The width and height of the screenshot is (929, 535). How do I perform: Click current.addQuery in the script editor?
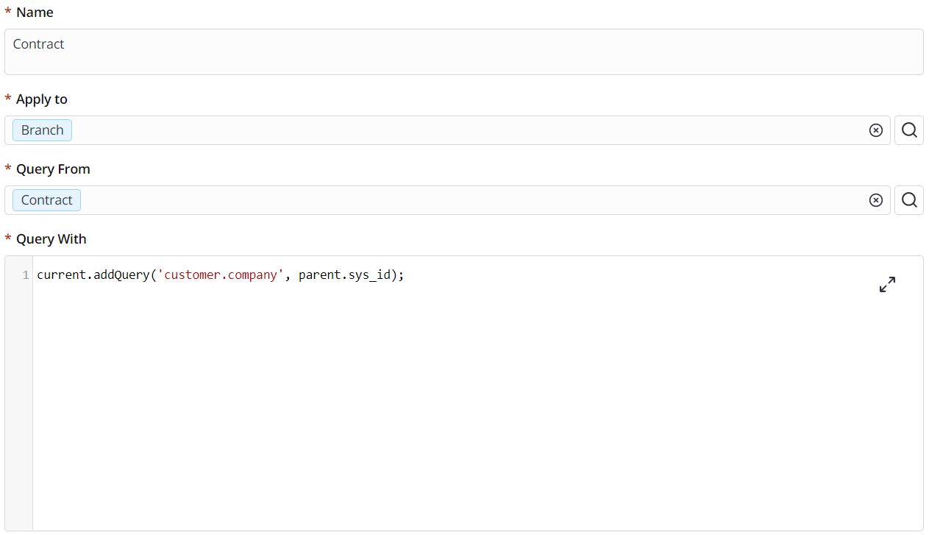click(x=92, y=275)
